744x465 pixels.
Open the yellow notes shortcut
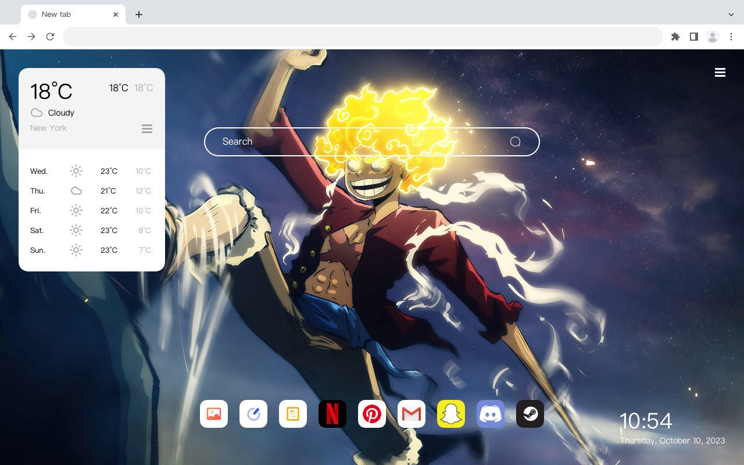[x=293, y=414]
